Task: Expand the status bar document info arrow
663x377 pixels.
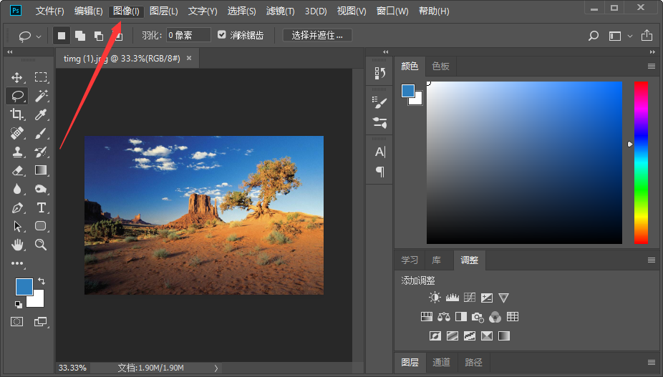Action: (216, 368)
